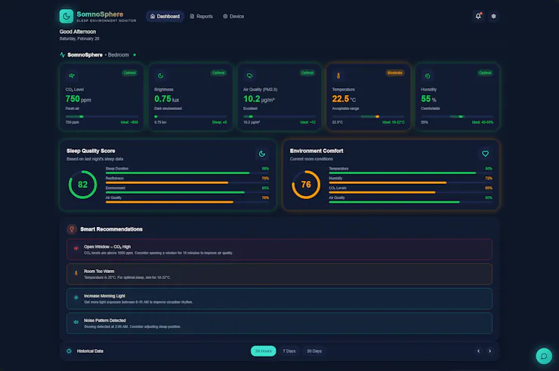Open the Room Too Warm recommendation
Screen dimensions: 559x371
279,274
